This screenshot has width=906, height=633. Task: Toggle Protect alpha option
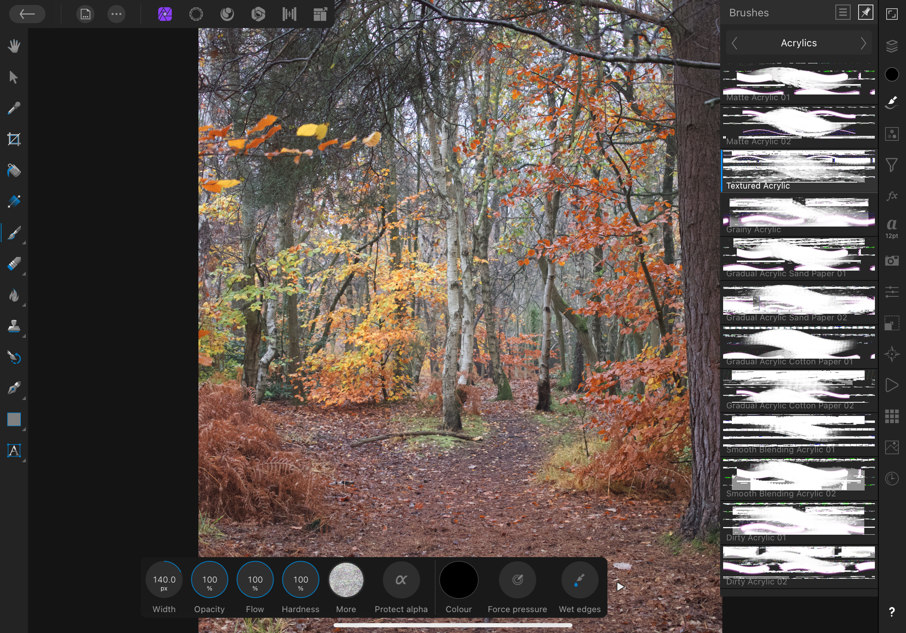[401, 580]
